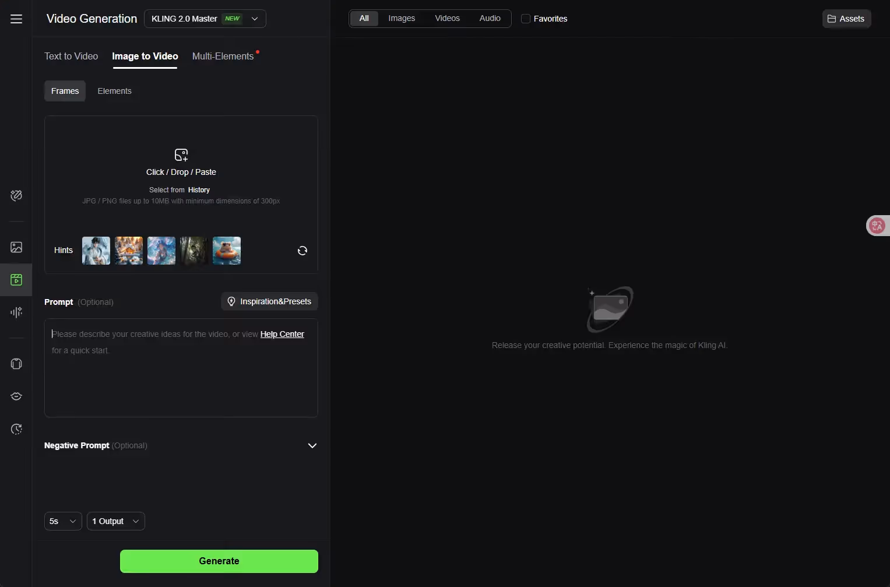
Task: Open Inspiration&Presets
Action: coord(270,301)
